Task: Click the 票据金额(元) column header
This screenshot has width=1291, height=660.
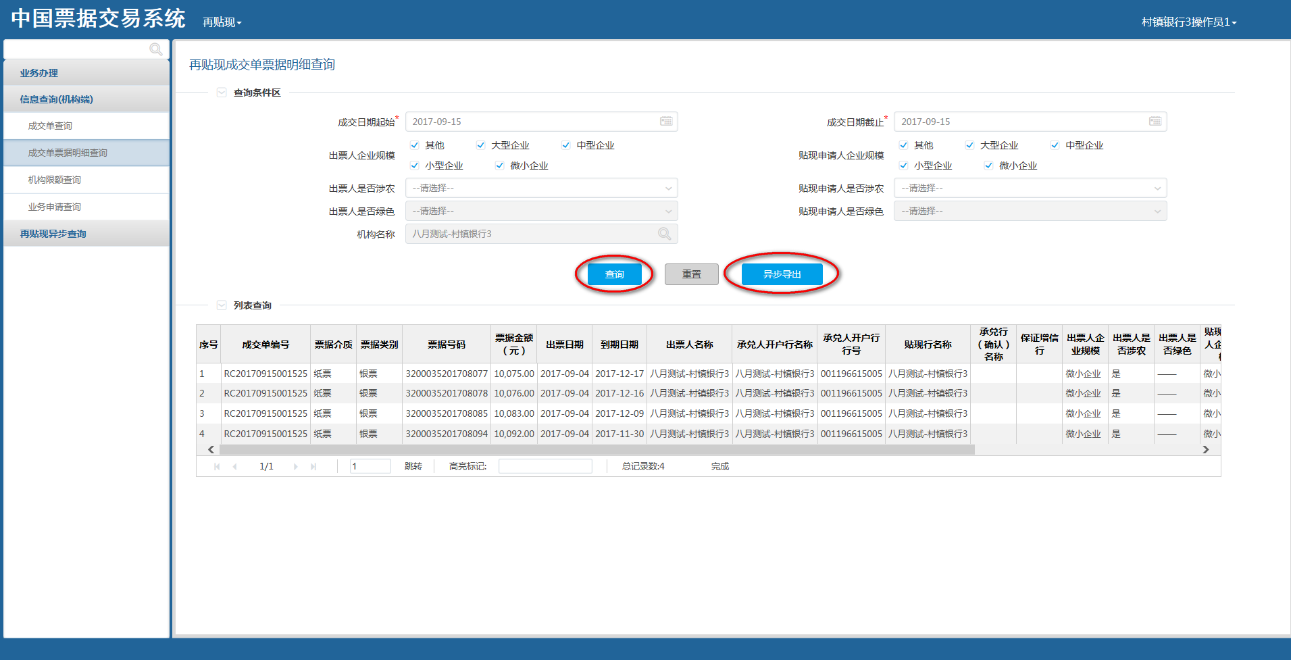Action: point(514,345)
